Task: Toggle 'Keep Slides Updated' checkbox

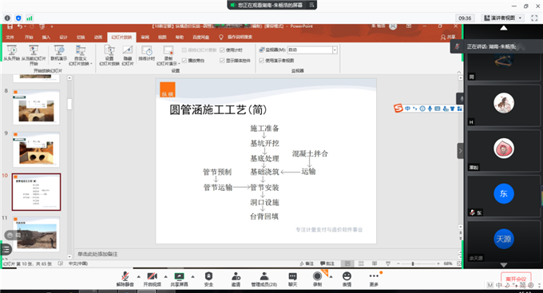Action: [184, 49]
